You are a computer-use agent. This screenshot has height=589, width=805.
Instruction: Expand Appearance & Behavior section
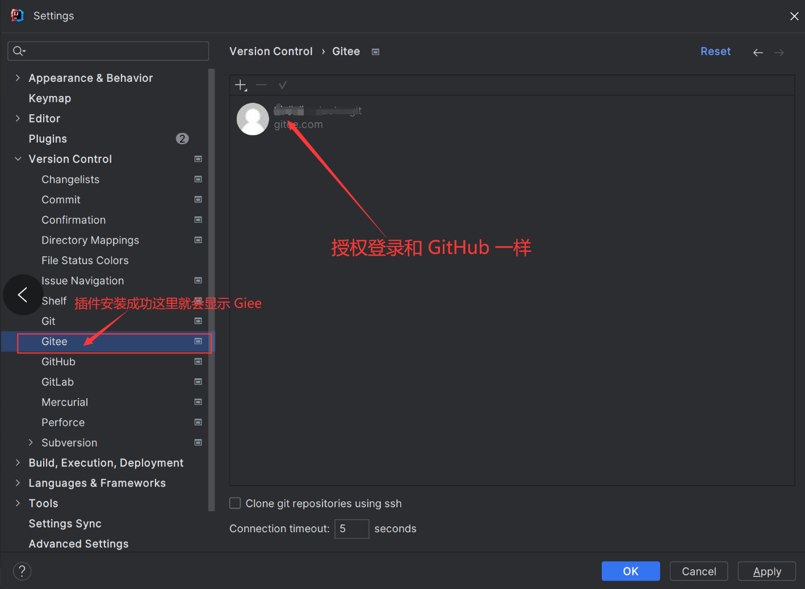point(18,78)
